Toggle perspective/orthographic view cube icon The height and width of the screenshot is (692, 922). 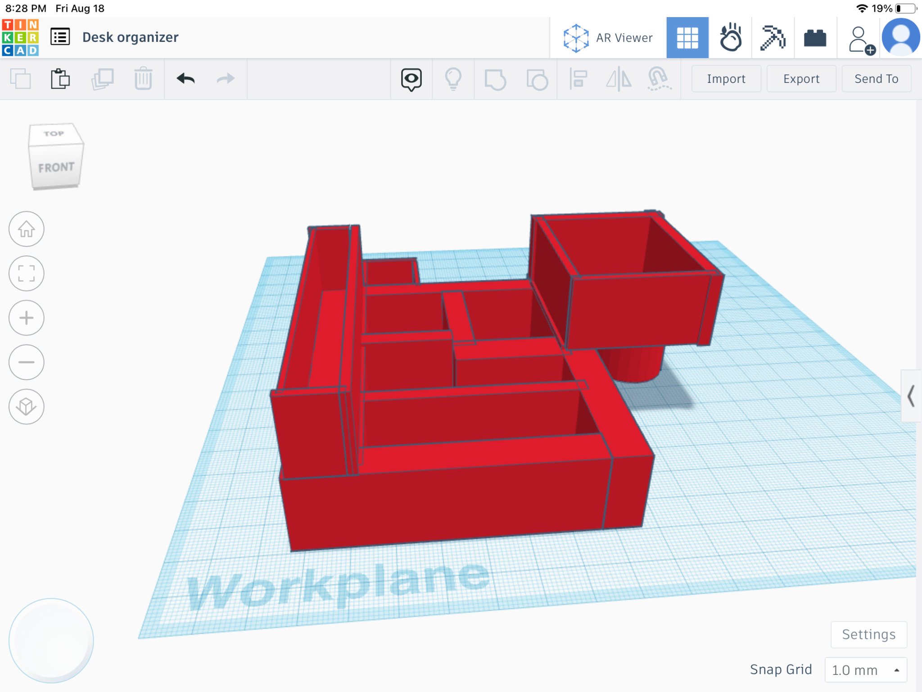pyautogui.click(x=27, y=407)
